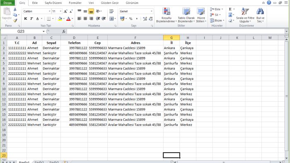Image resolution: width=290 pixels, height=163 pixels.
Task: Open the font size 11 dropdown
Action: 60,11
